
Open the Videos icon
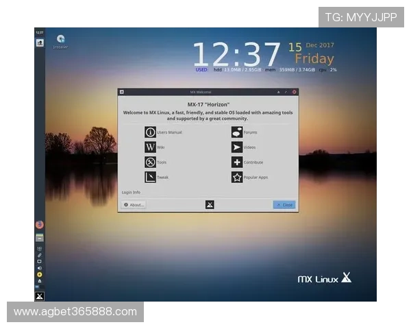(237, 147)
